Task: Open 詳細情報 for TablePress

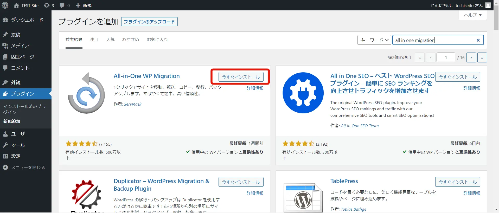Action: coord(472,193)
